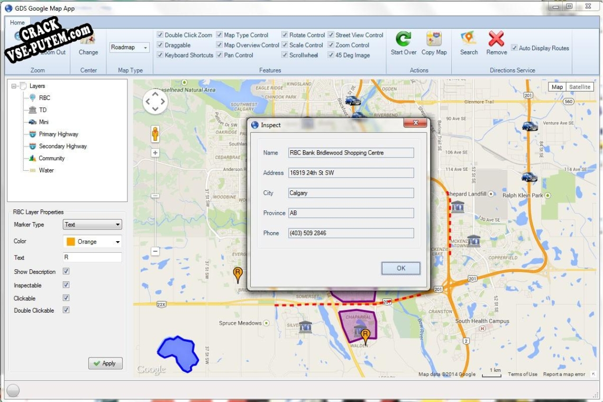Click the Street View pegman icon

(x=155, y=133)
